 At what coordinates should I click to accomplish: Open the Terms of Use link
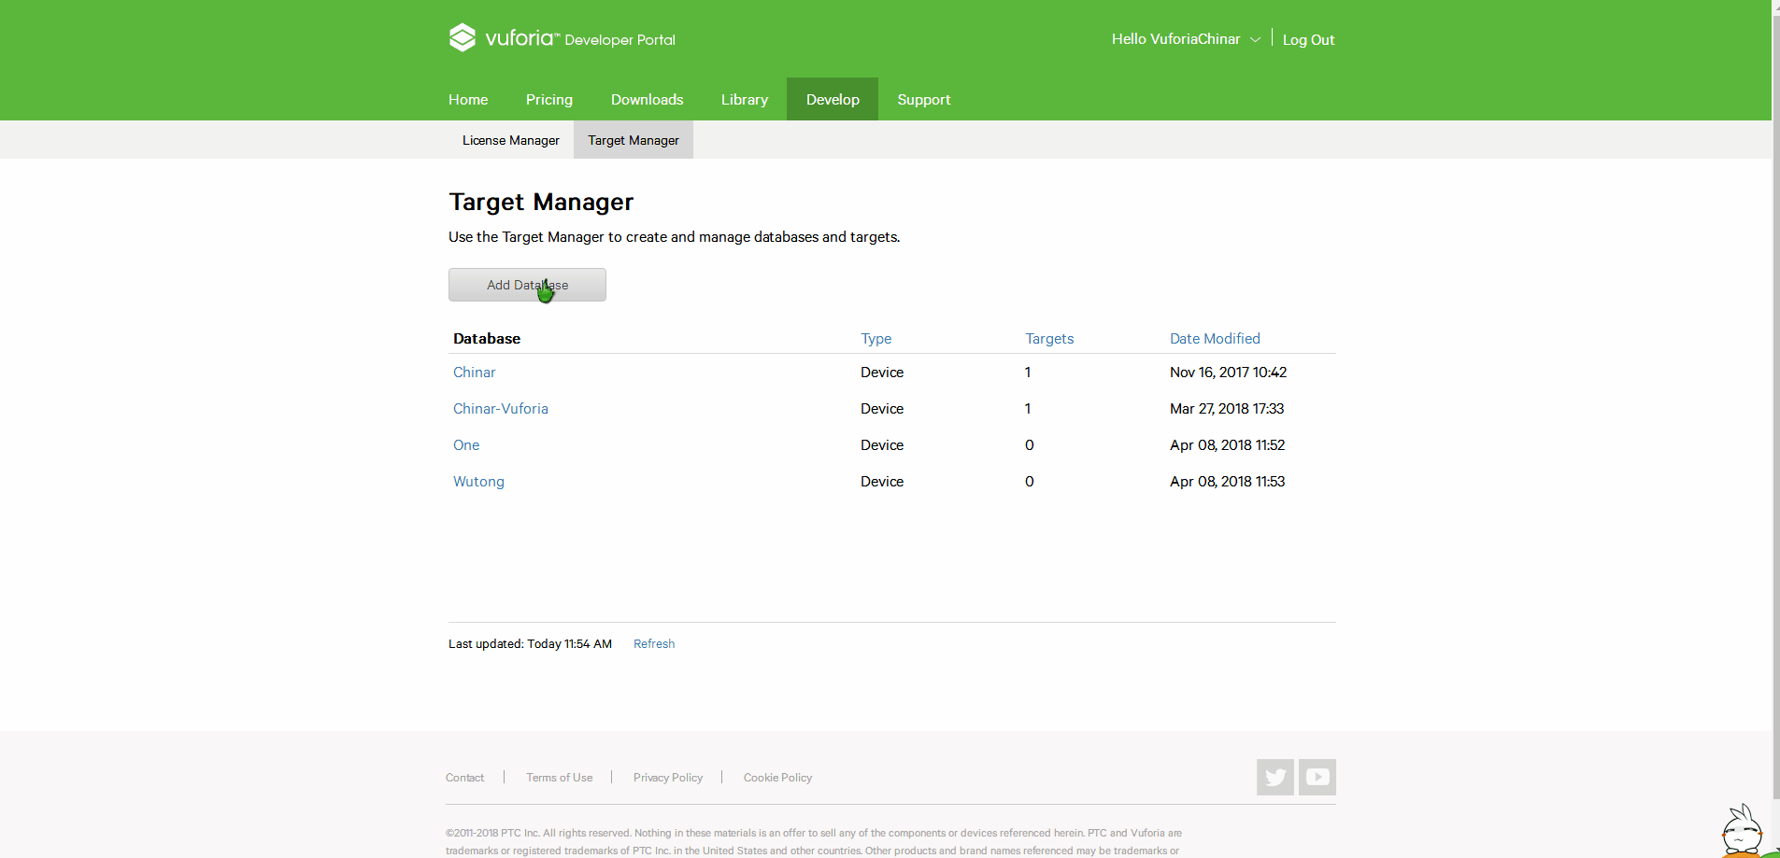(559, 777)
